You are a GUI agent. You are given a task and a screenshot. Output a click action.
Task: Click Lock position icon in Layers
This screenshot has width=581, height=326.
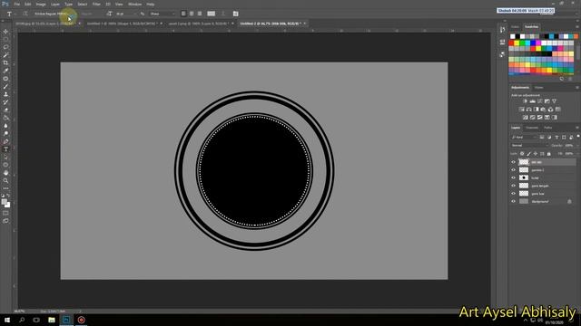coord(536,154)
